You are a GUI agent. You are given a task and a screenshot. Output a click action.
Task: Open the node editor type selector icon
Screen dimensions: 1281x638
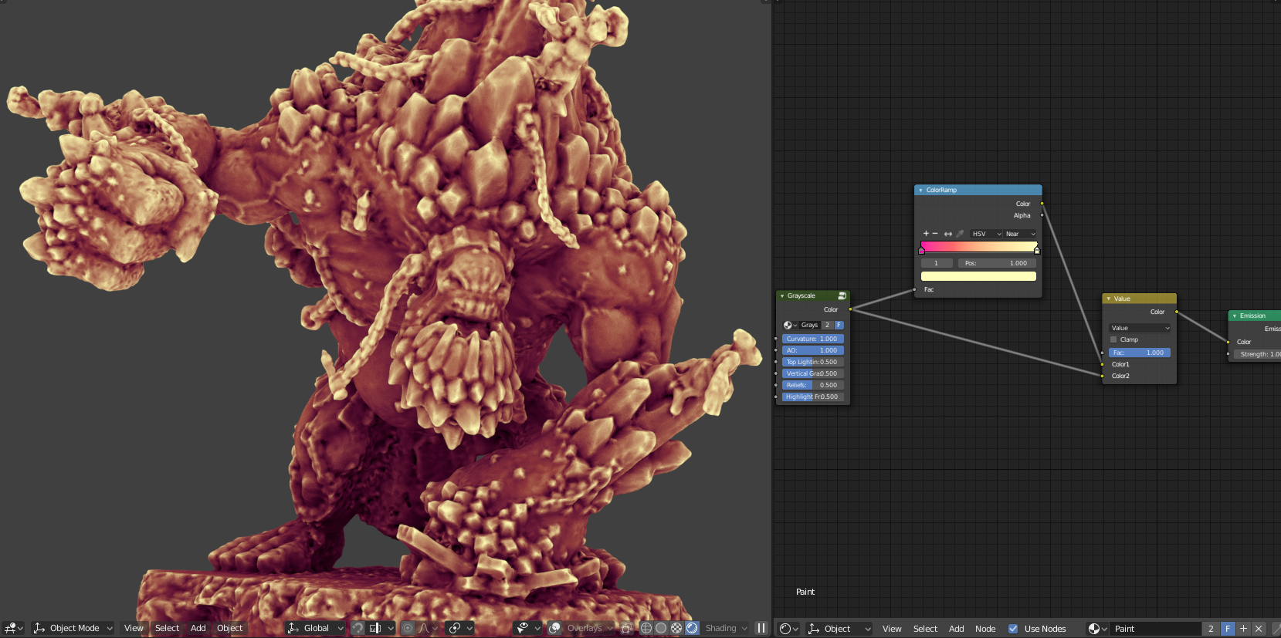[789, 629]
